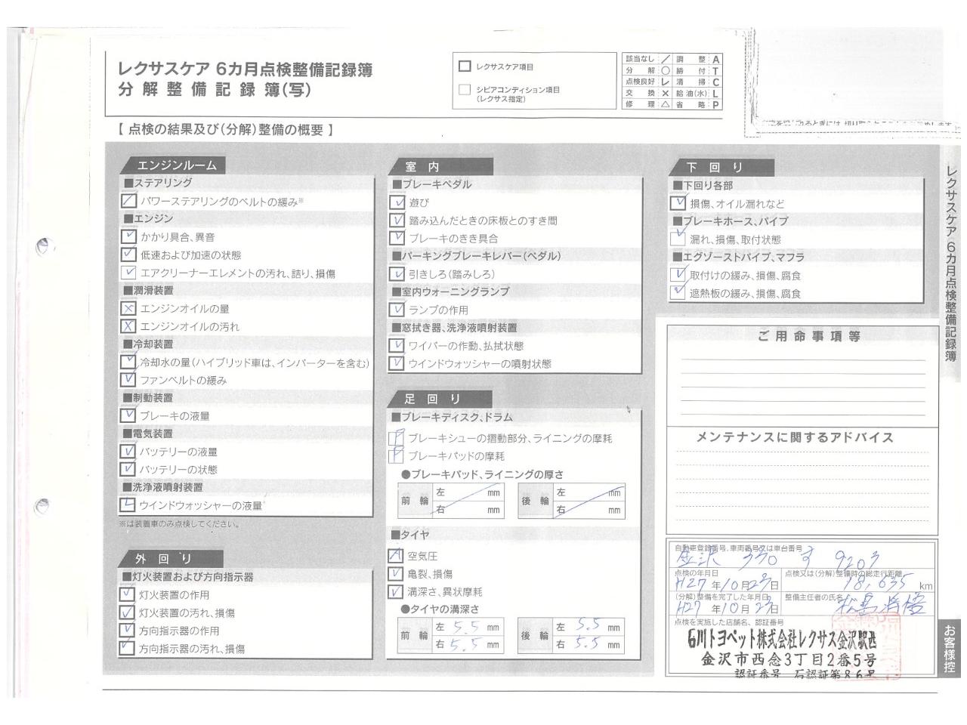967x725 pixels.
Task: Click the 引きしろ(踏みしろ) checkbox
Action: click(397, 274)
